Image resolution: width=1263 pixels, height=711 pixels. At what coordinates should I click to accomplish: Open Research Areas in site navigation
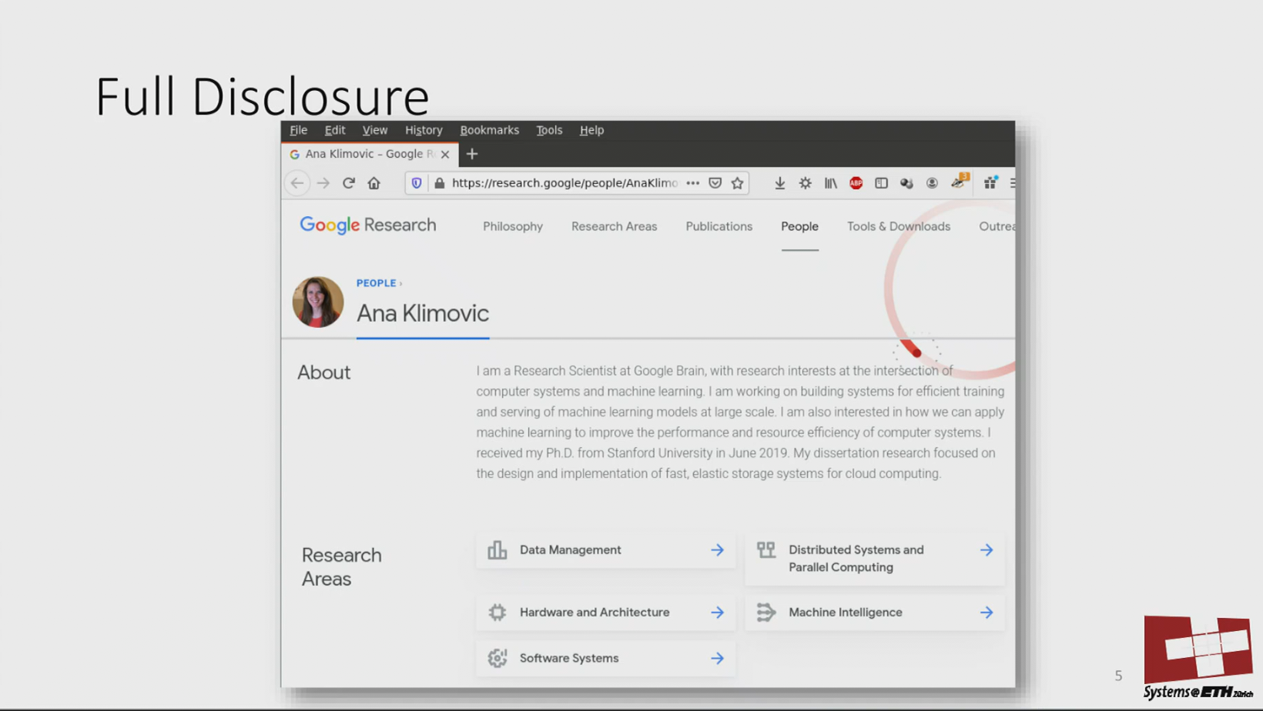point(615,226)
